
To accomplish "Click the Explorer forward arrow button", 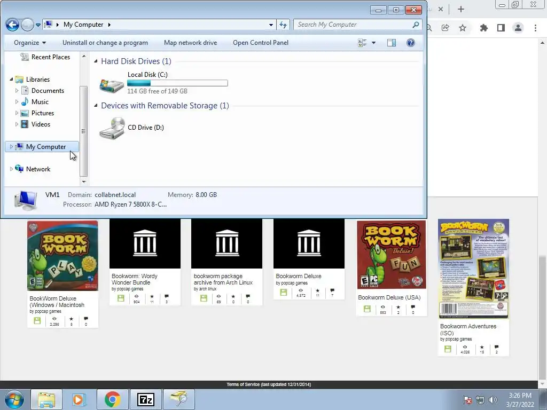I will click(x=27, y=25).
